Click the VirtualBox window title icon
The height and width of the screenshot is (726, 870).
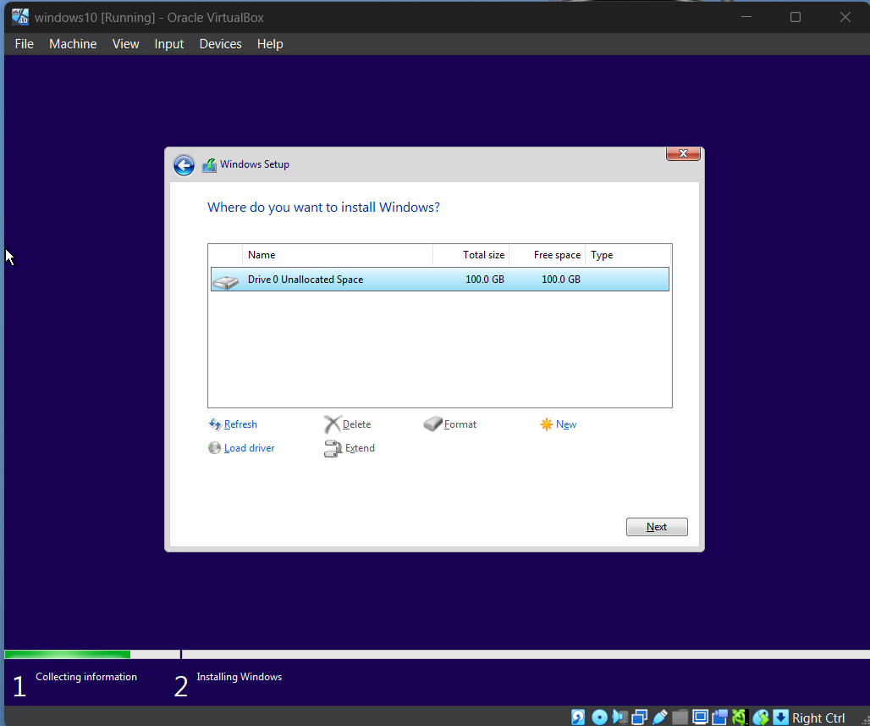pos(20,17)
